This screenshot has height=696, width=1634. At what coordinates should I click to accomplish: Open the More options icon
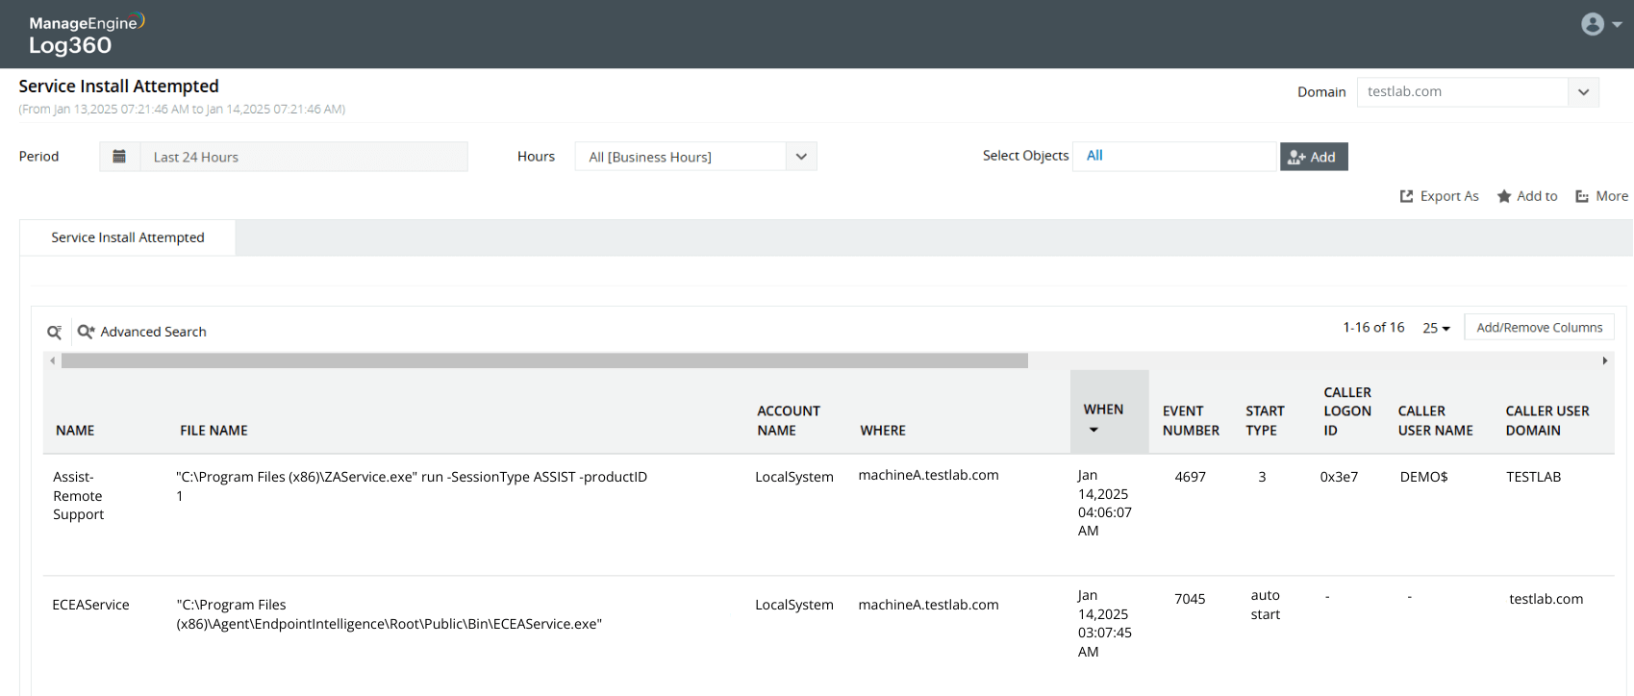click(x=1582, y=196)
